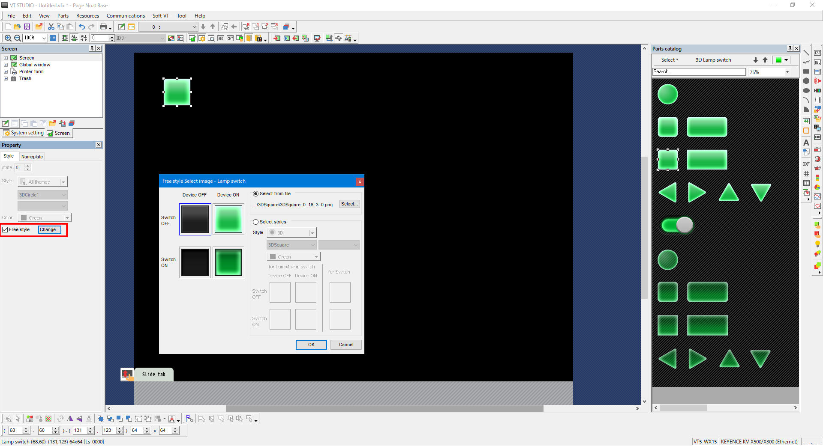This screenshot has height=446, width=823.
Task: Choose the Select from file radio button
Action: tap(256, 194)
